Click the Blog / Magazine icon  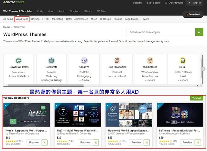click(117, 60)
